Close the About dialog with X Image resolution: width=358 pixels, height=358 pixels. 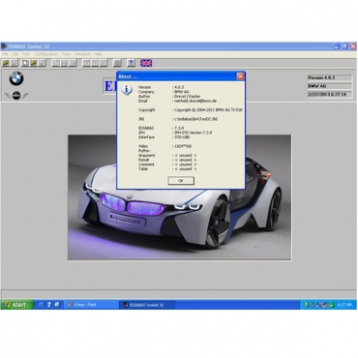[x=240, y=76]
